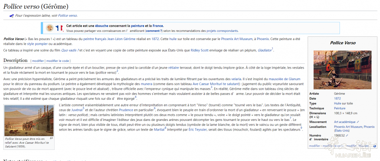Click the paint palette stub icon
380x161 pixels.
click(49, 28)
